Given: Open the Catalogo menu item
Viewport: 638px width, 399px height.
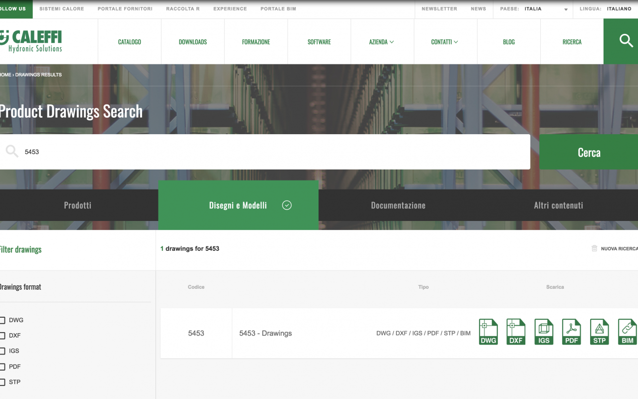Looking at the screenshot, I should [x=130, y=42].
